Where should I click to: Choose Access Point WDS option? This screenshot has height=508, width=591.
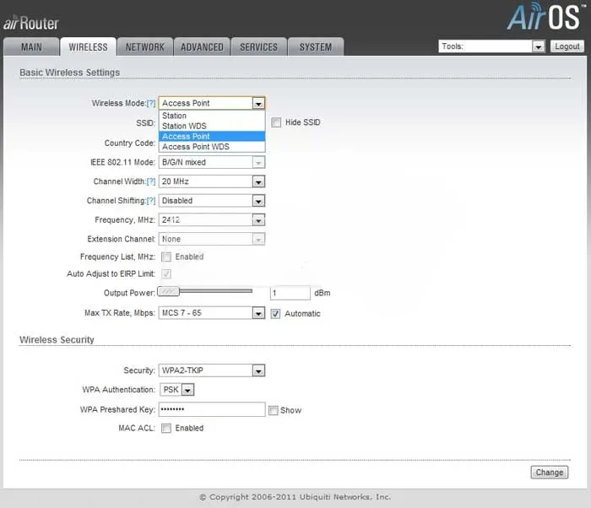[212, 147]
